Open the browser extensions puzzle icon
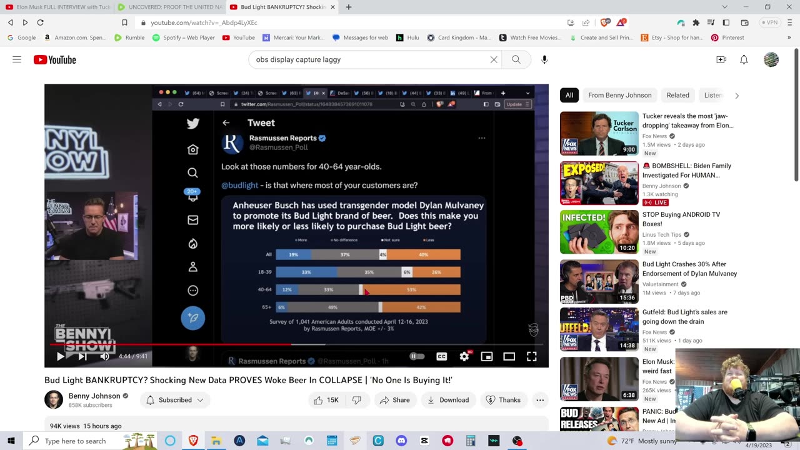The width and height of the screenshot is (800, 450). pos(696,22)
